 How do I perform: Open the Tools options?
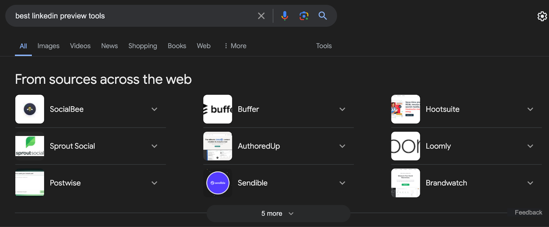(x=324, y=46)
